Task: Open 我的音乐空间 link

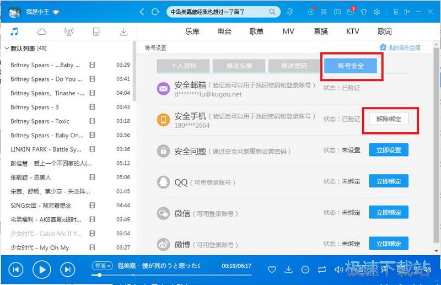Action: point(400,47)
